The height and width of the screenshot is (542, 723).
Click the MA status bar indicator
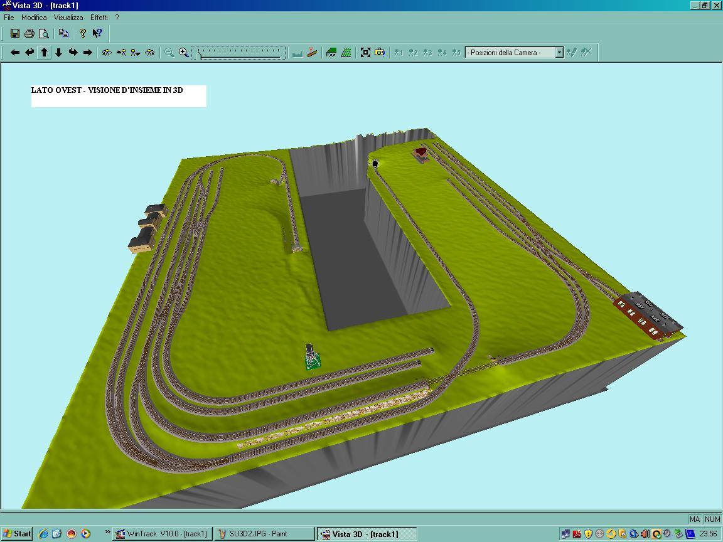tap(695, 519)
